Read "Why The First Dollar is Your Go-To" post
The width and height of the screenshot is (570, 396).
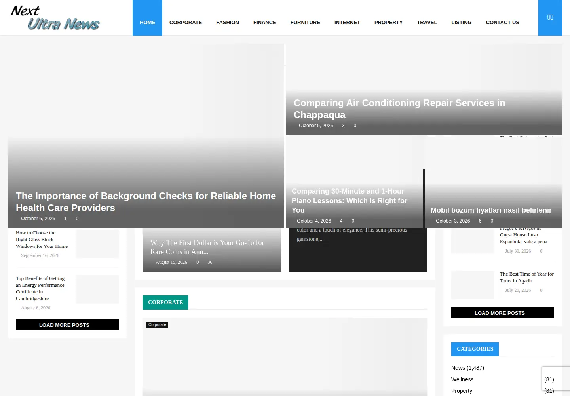click(207, 247)
